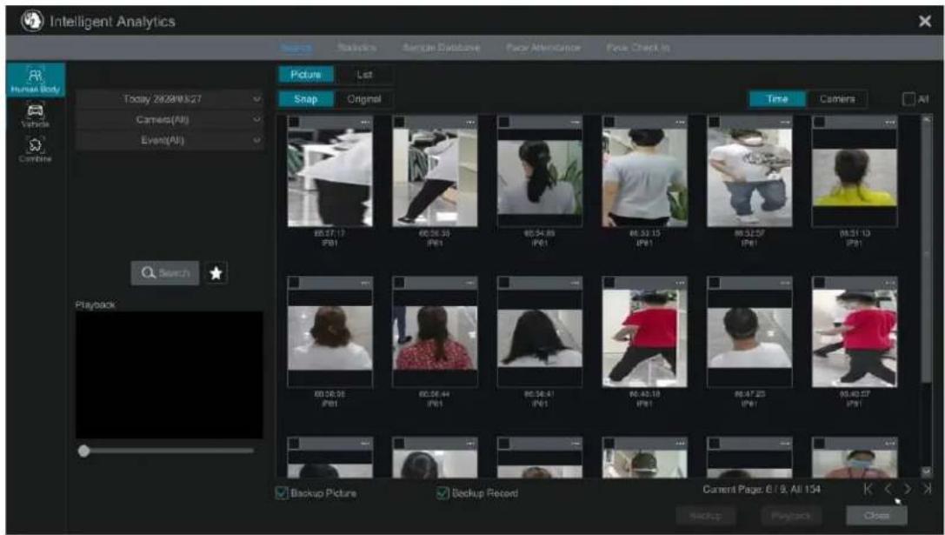The image size is (945, 535).
Task: Open more options on red floral top snapshot
Action: [x=470, y=283]
